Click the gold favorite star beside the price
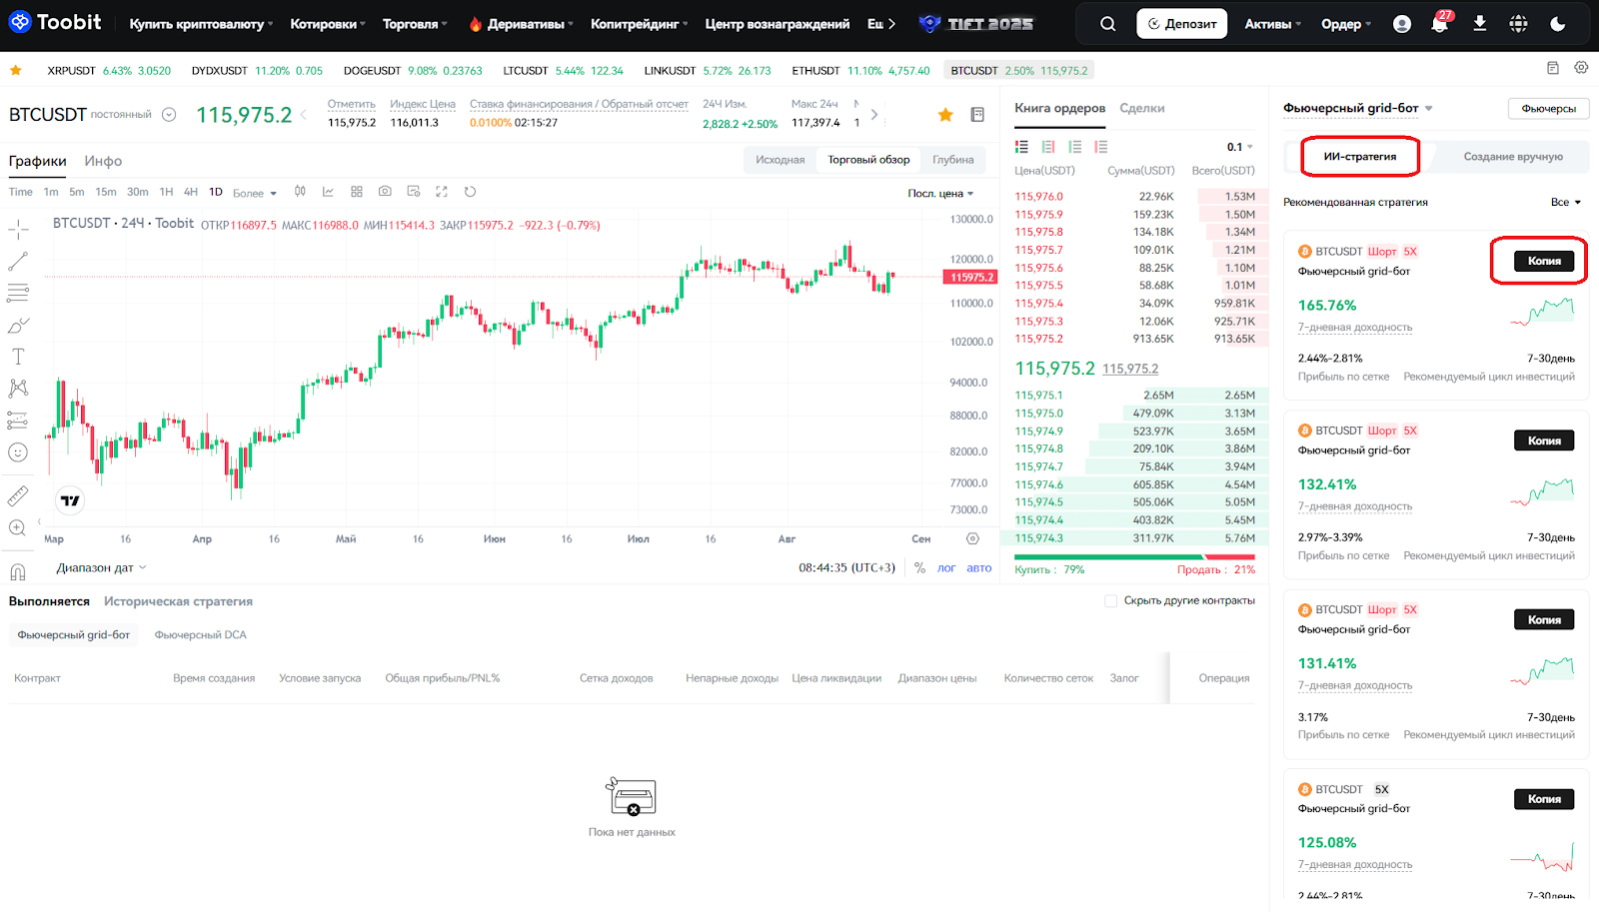The height and width of the screenshot is (912, 1599). [x=945, y=115]
